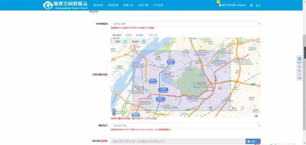Click the top-right selection corner marker
This screenshot has height=145, width=306.
click(x=230, y=48)
